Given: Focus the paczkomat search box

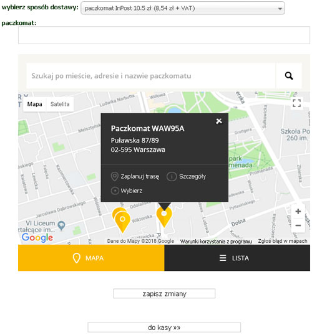Looking at the screenshot, I should [x=151, y=75].
